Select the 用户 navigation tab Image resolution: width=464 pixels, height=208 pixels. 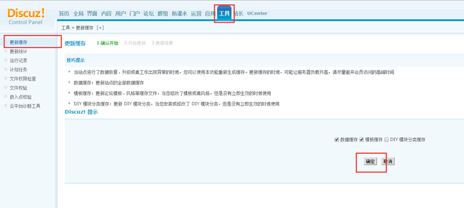click(x=121, y=13)
